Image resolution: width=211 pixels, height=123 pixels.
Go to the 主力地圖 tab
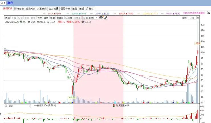[x=54, y=9]
